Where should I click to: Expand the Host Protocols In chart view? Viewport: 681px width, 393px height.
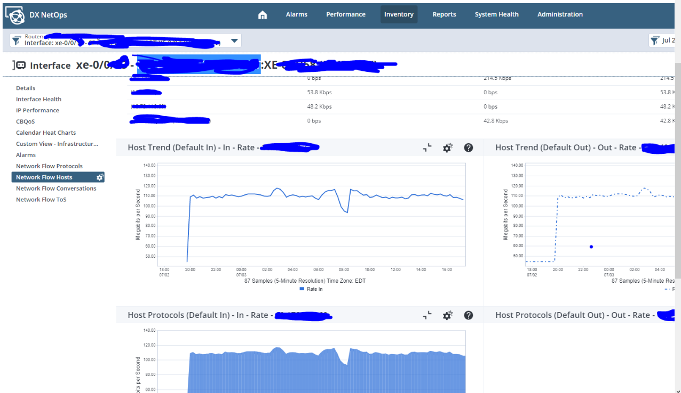pos(427,315)
